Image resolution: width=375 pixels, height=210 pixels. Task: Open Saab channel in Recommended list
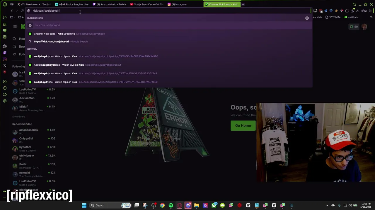coord(34,166)
